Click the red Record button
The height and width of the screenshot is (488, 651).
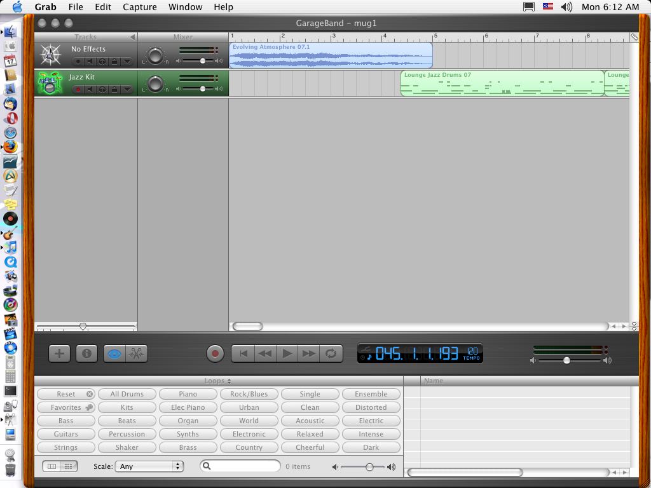coord(215,353)
